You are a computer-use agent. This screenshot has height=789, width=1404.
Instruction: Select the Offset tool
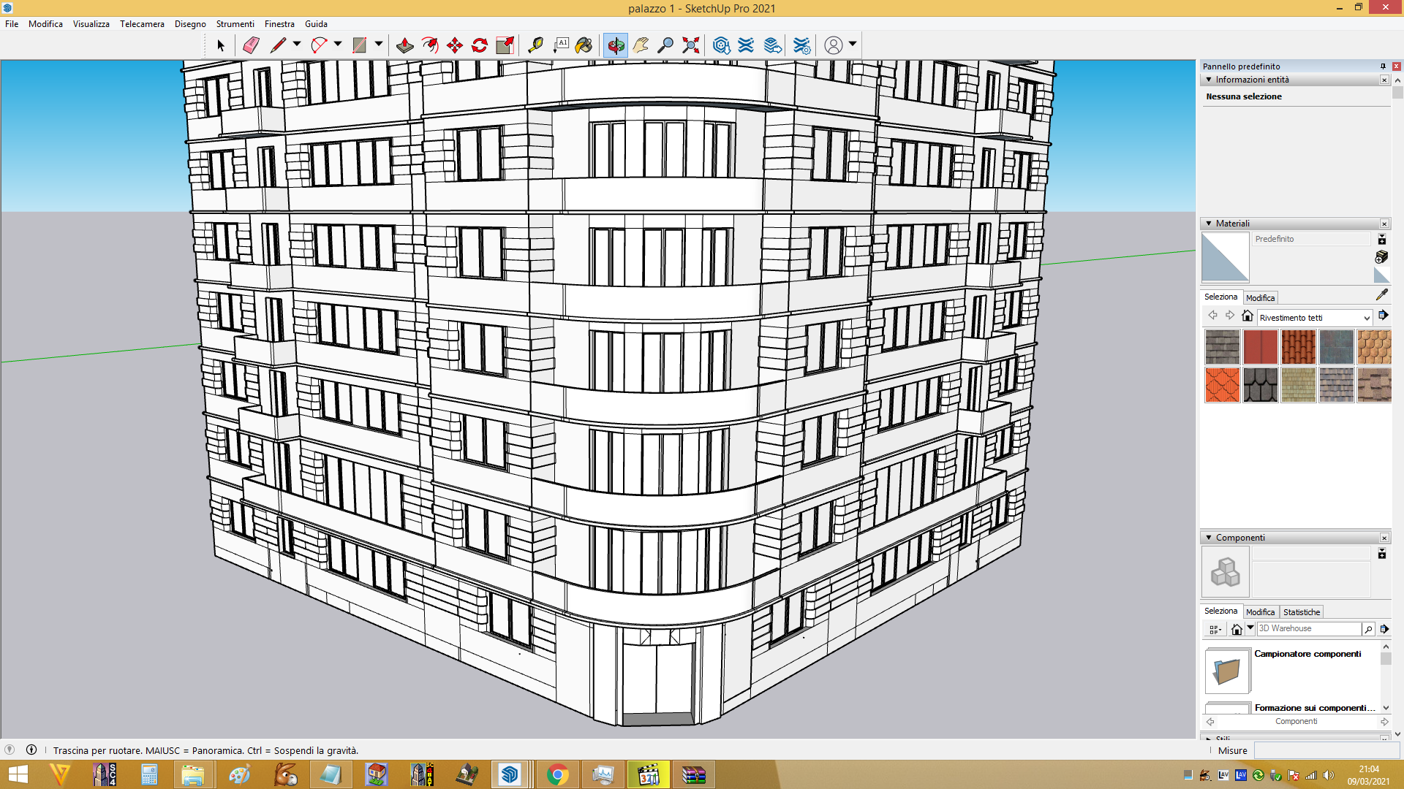pyautogui.click(x=430, y=45)
